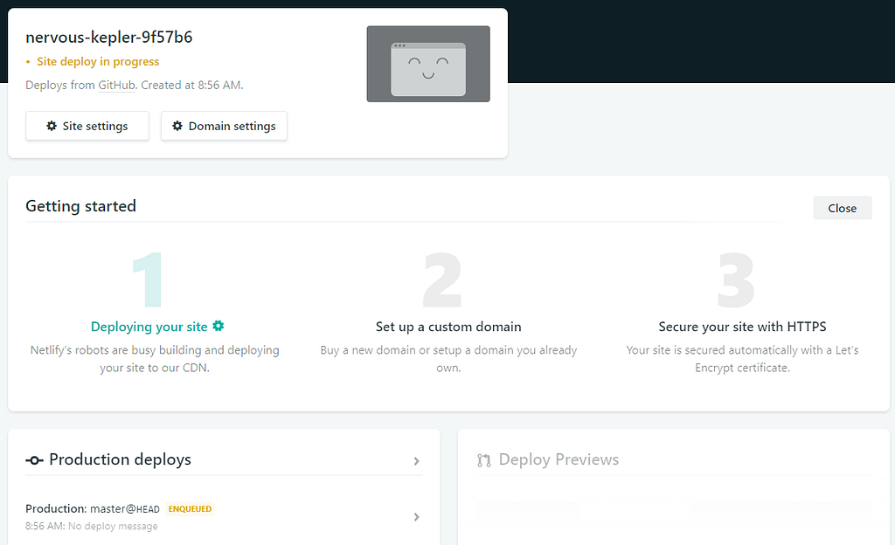Viewport: 895px width, 545px height.
Task: Open Set up a custom domain step
Action: click(x=448, y=327)
